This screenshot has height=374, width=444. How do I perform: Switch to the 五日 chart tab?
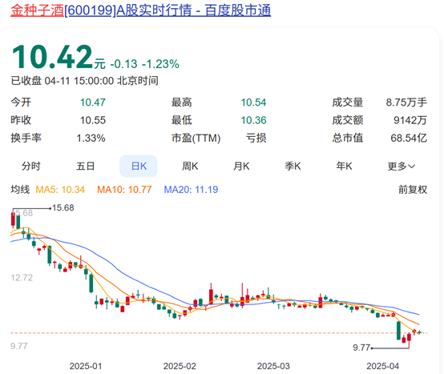pos(85,166)
